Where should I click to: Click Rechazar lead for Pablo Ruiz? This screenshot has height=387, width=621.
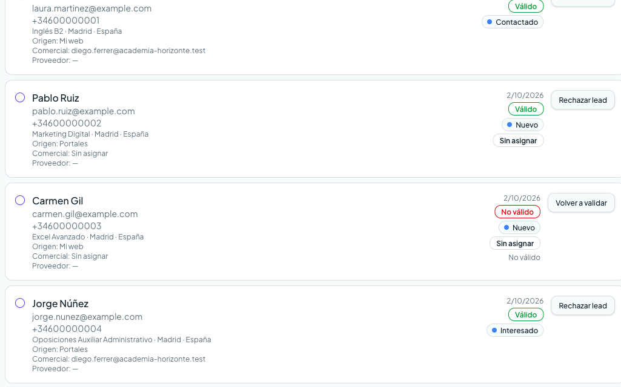coord(583,100)
